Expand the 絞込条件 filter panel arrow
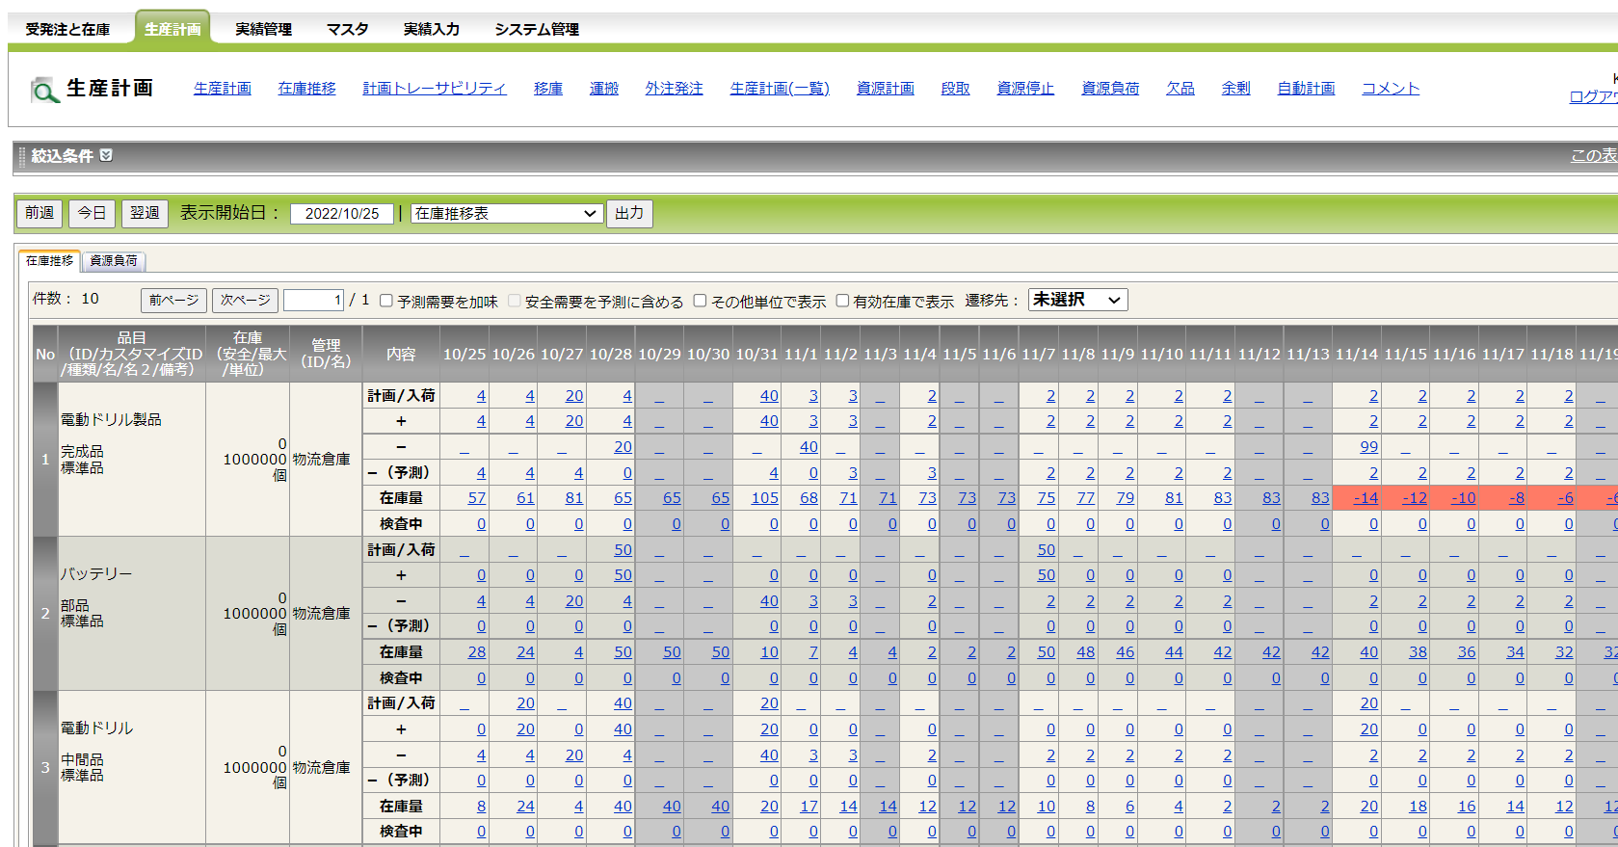This screenshot has height=847, width=1618. (106, 155)
